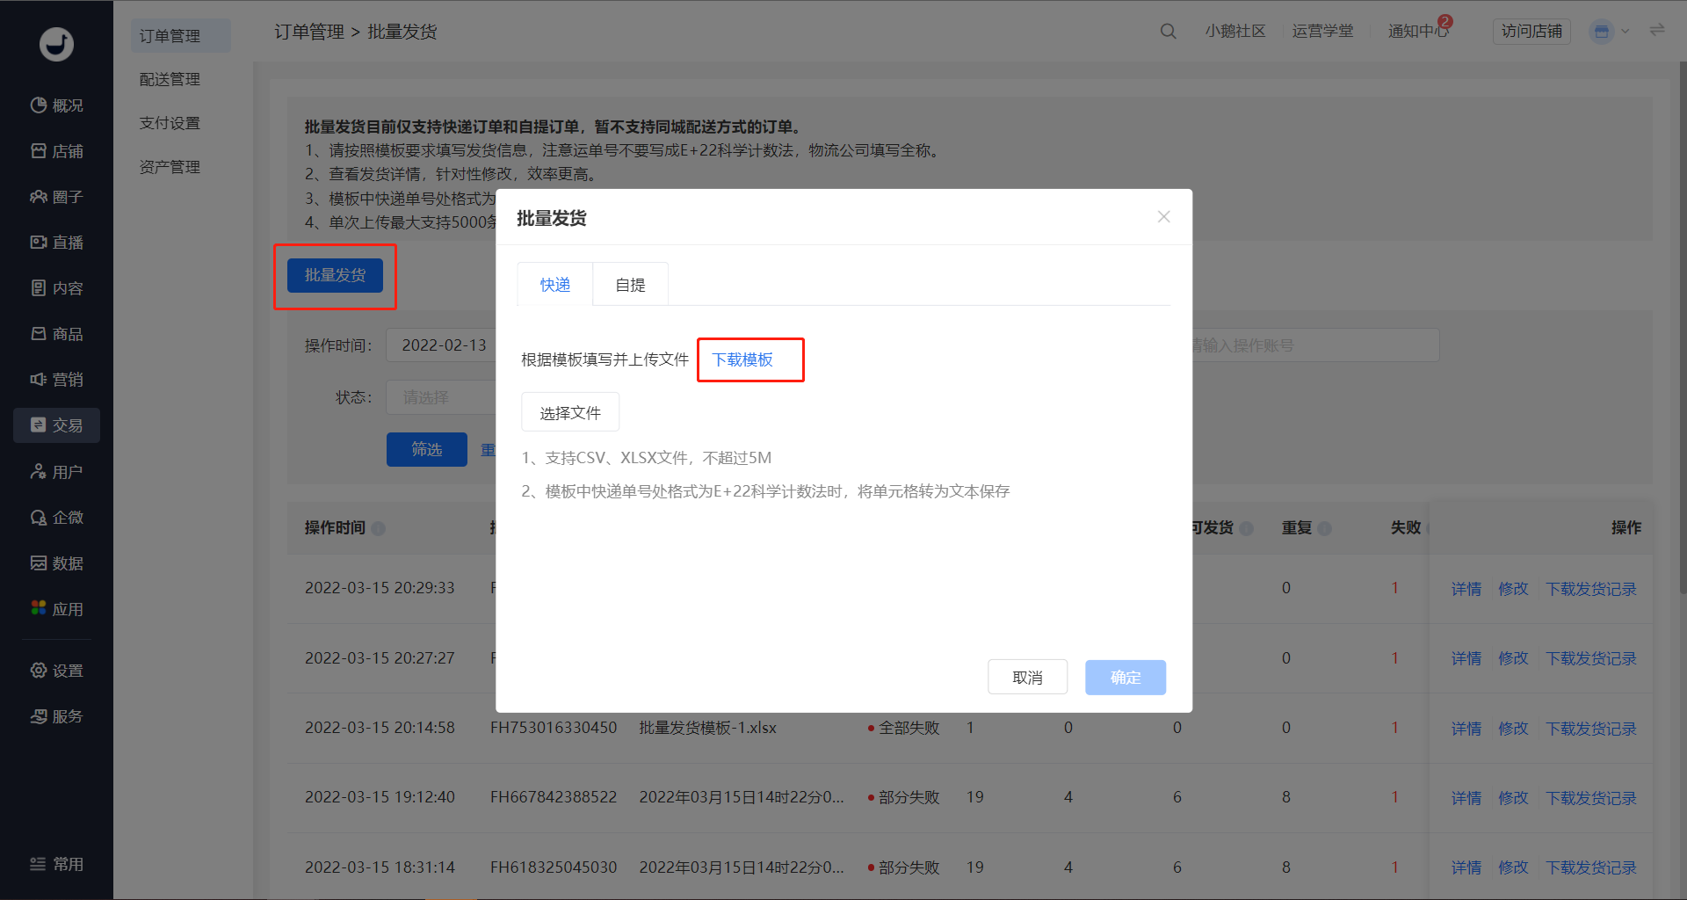The height and width of the screenshot is (900, 1687).
Task: Open 营销 marketing section
Action: click(x=56, y=380)
